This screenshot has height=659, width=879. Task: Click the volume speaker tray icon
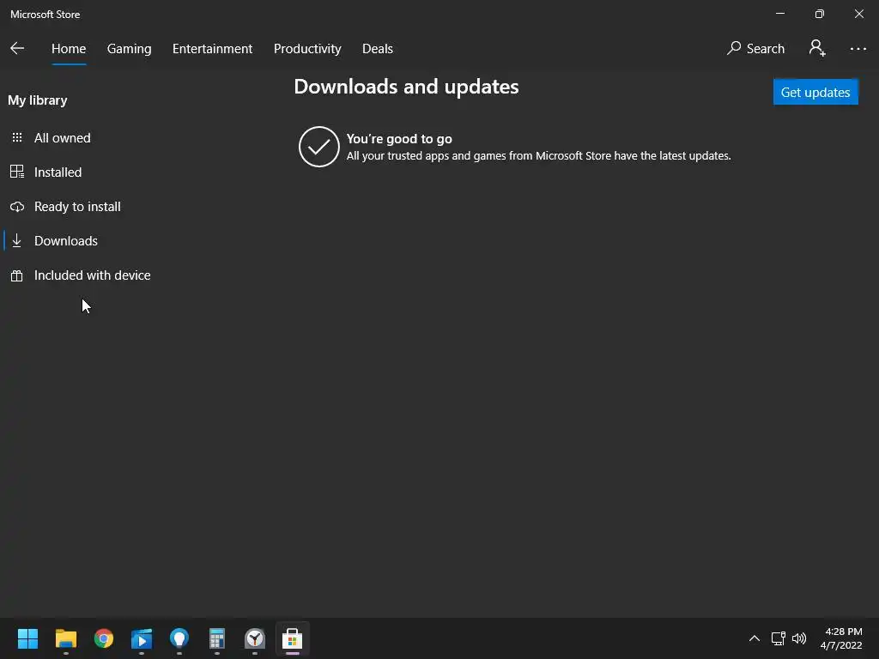pyautogui.click(x=799, y=638)
